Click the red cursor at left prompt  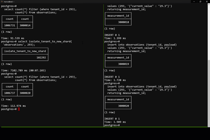[19, 109]
